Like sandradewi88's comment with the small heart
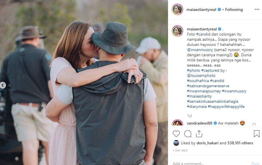The image size is (262, 165). (x=254, y=125)
